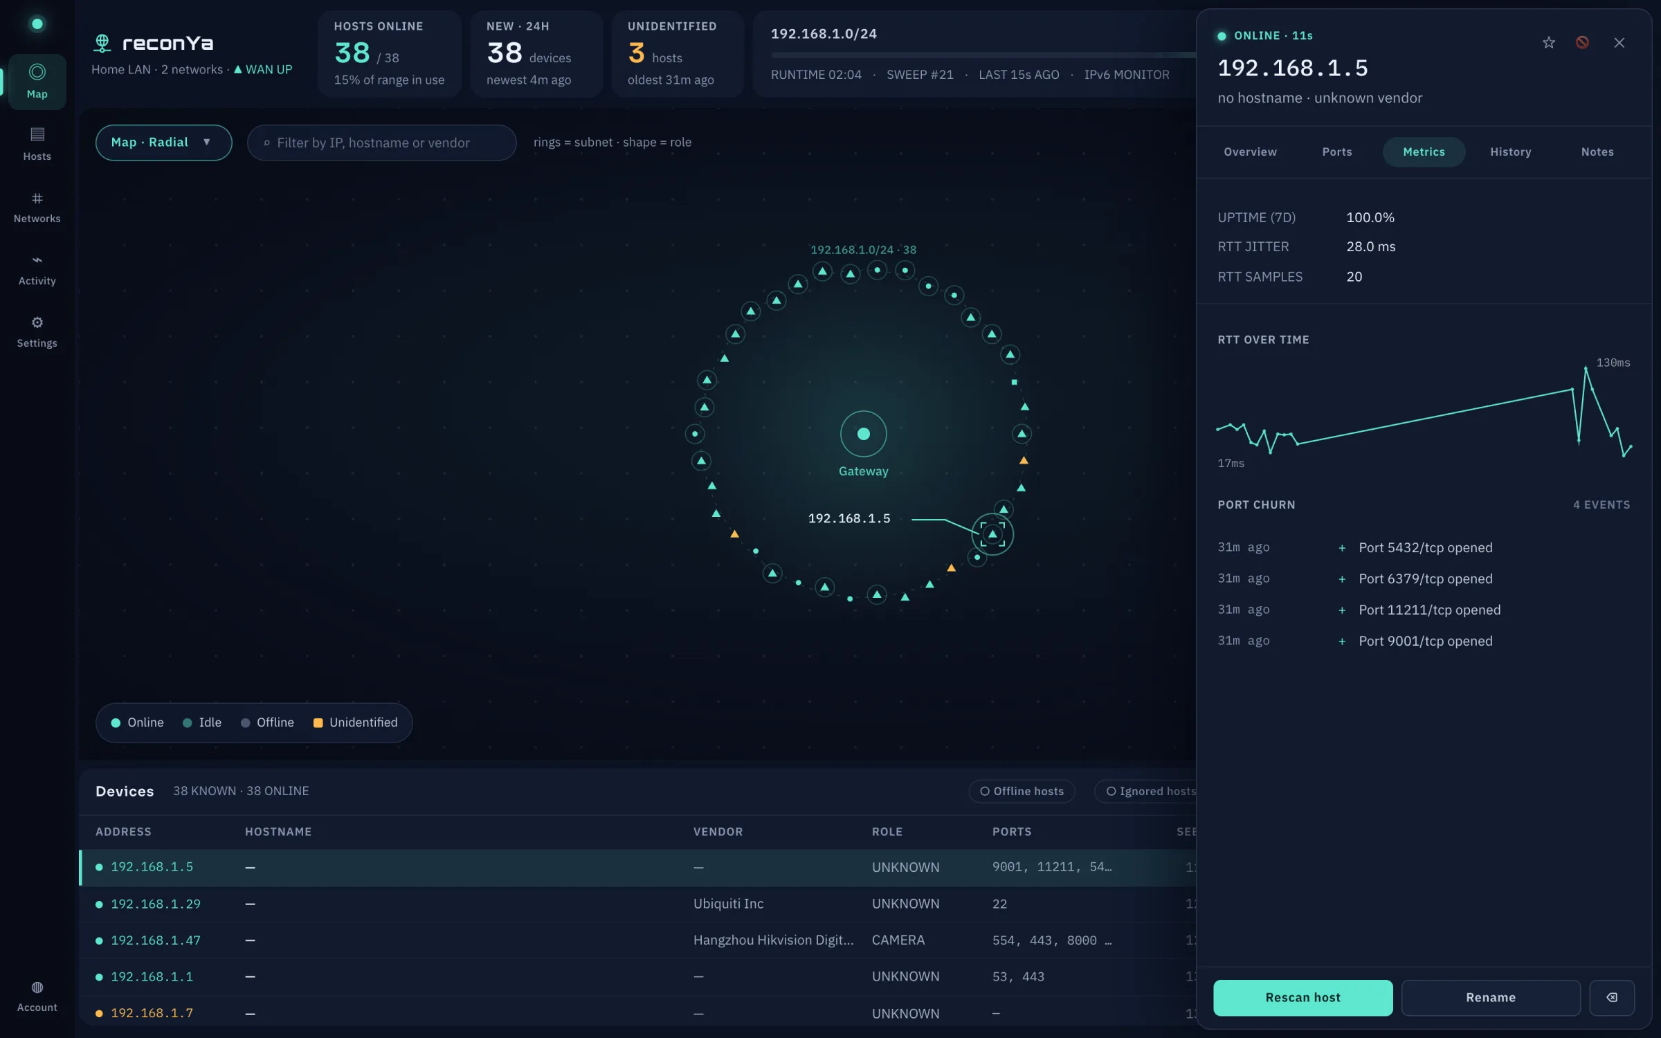Open the History tab
Image resolution: width=1661 pixels, height=1038 pixels.
click(x=1510, y=152)
